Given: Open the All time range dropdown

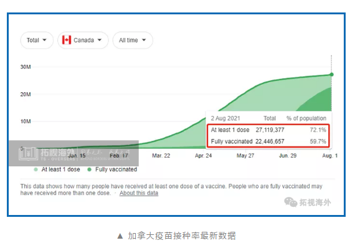Looking at the screenshot, I should pos(133,41).
